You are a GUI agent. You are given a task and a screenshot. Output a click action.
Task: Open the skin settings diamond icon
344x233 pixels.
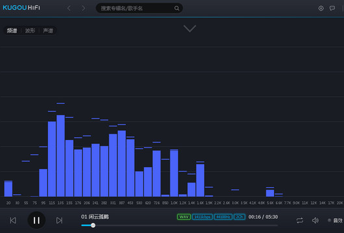click(321, 8)
